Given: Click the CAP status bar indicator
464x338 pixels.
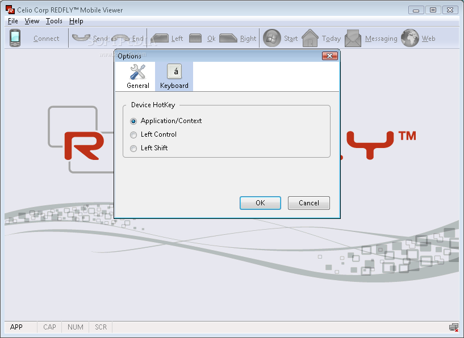Looking at the screenshot, I should tap(49, 327).
